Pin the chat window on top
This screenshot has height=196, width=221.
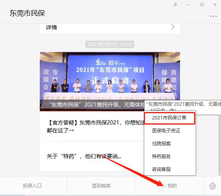(x=175, y=5)
